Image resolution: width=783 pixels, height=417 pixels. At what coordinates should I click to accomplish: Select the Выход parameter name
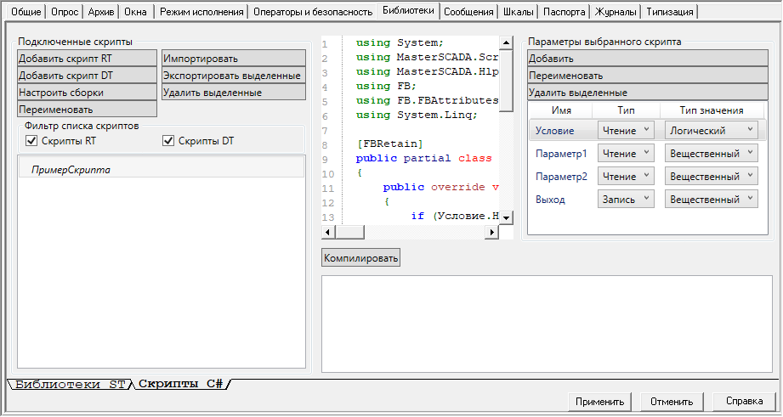(x=550, y=200)
